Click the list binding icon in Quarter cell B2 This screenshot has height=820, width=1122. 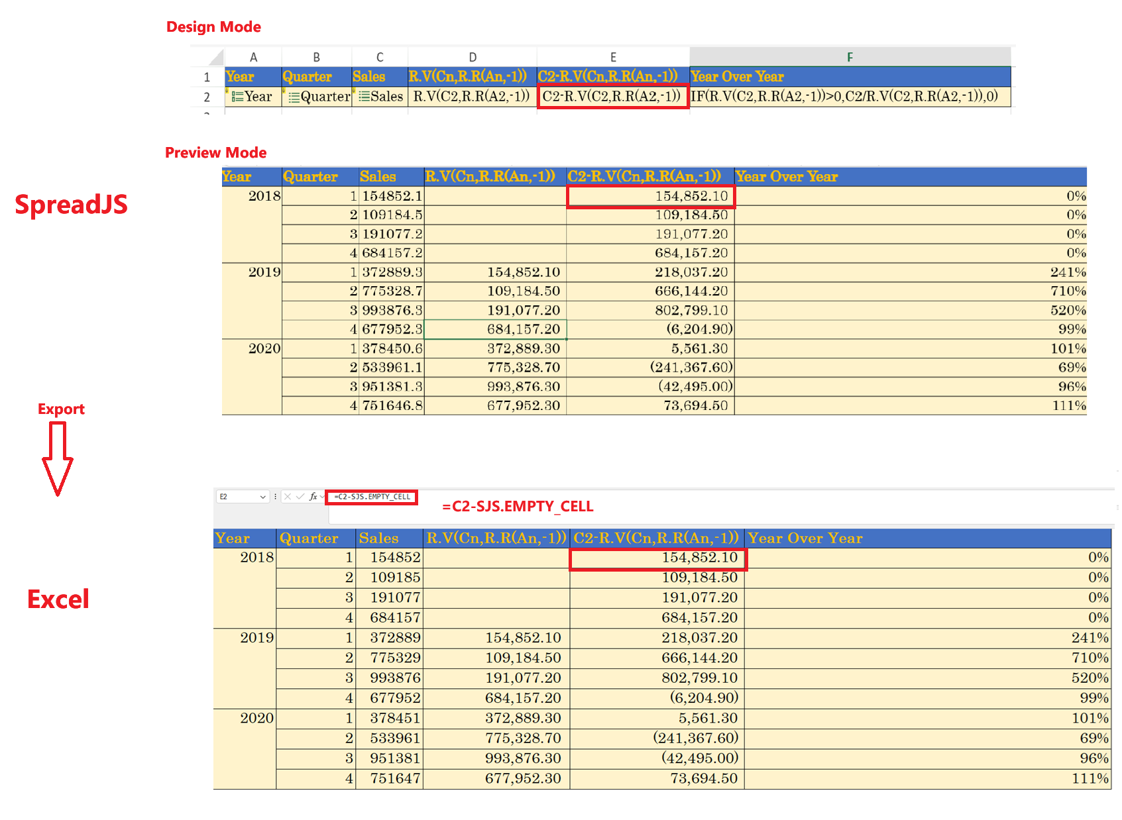(294, 97)
